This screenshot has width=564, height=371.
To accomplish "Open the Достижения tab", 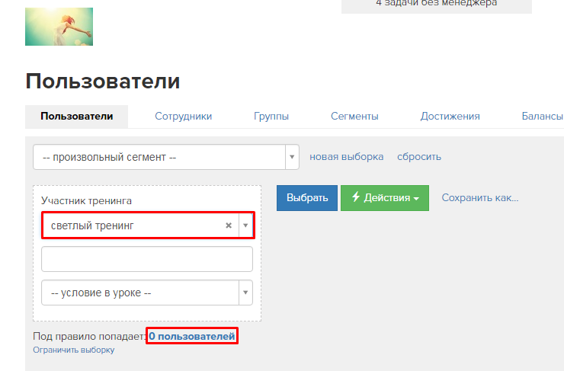I will (x=450, y=116).
